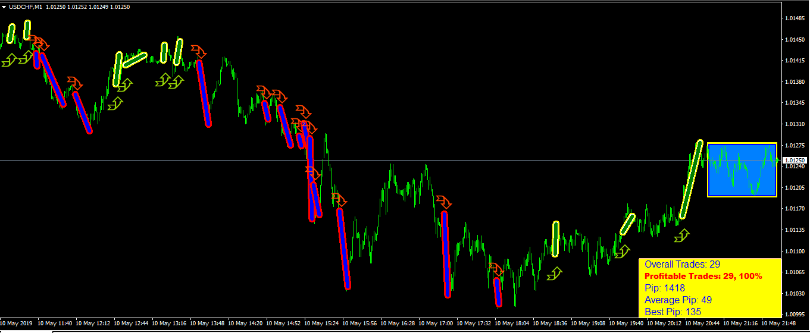Click the 10 May 17:00 time axis label
Viewport: 810px width, 333px height.
pyautogui.click(x=437, y=323)
